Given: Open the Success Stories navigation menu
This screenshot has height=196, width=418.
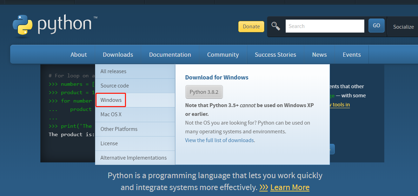Looking at the screenshot, I should coord(276,55).
